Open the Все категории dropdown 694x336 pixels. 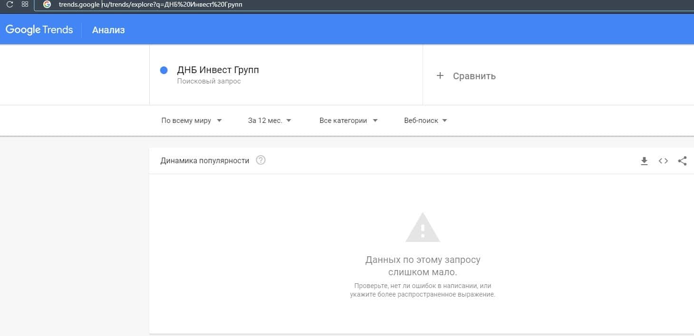(348, 121)
